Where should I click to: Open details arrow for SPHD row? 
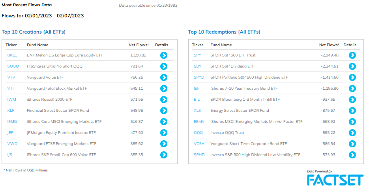point(352,155)
